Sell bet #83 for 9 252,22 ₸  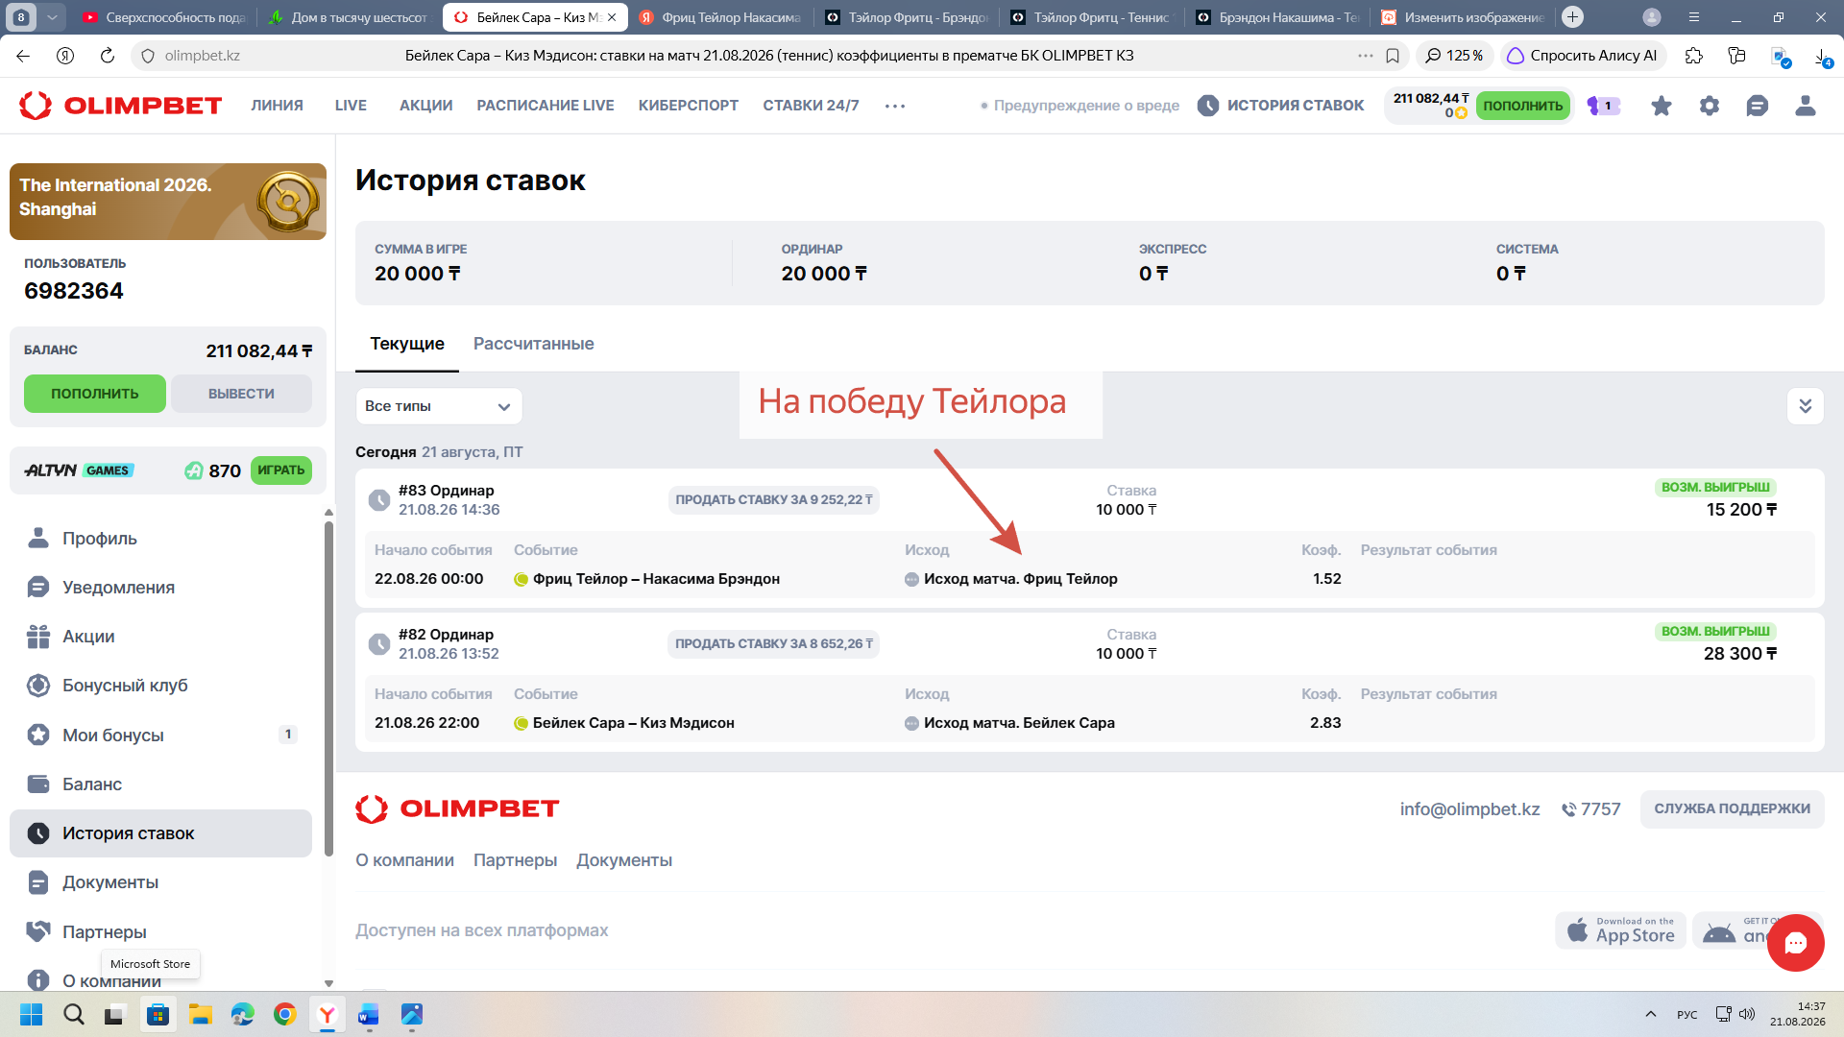[x=773, y=500]
